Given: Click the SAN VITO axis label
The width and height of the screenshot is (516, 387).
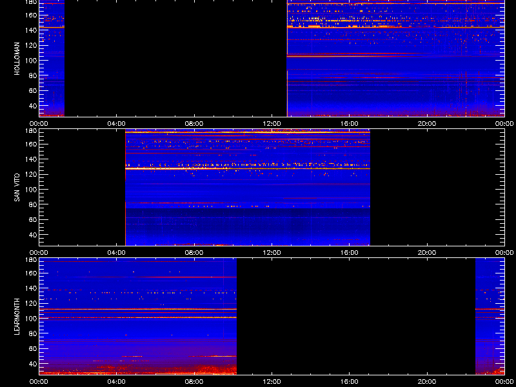Looking at the screenshot, I should coord(17,188).
